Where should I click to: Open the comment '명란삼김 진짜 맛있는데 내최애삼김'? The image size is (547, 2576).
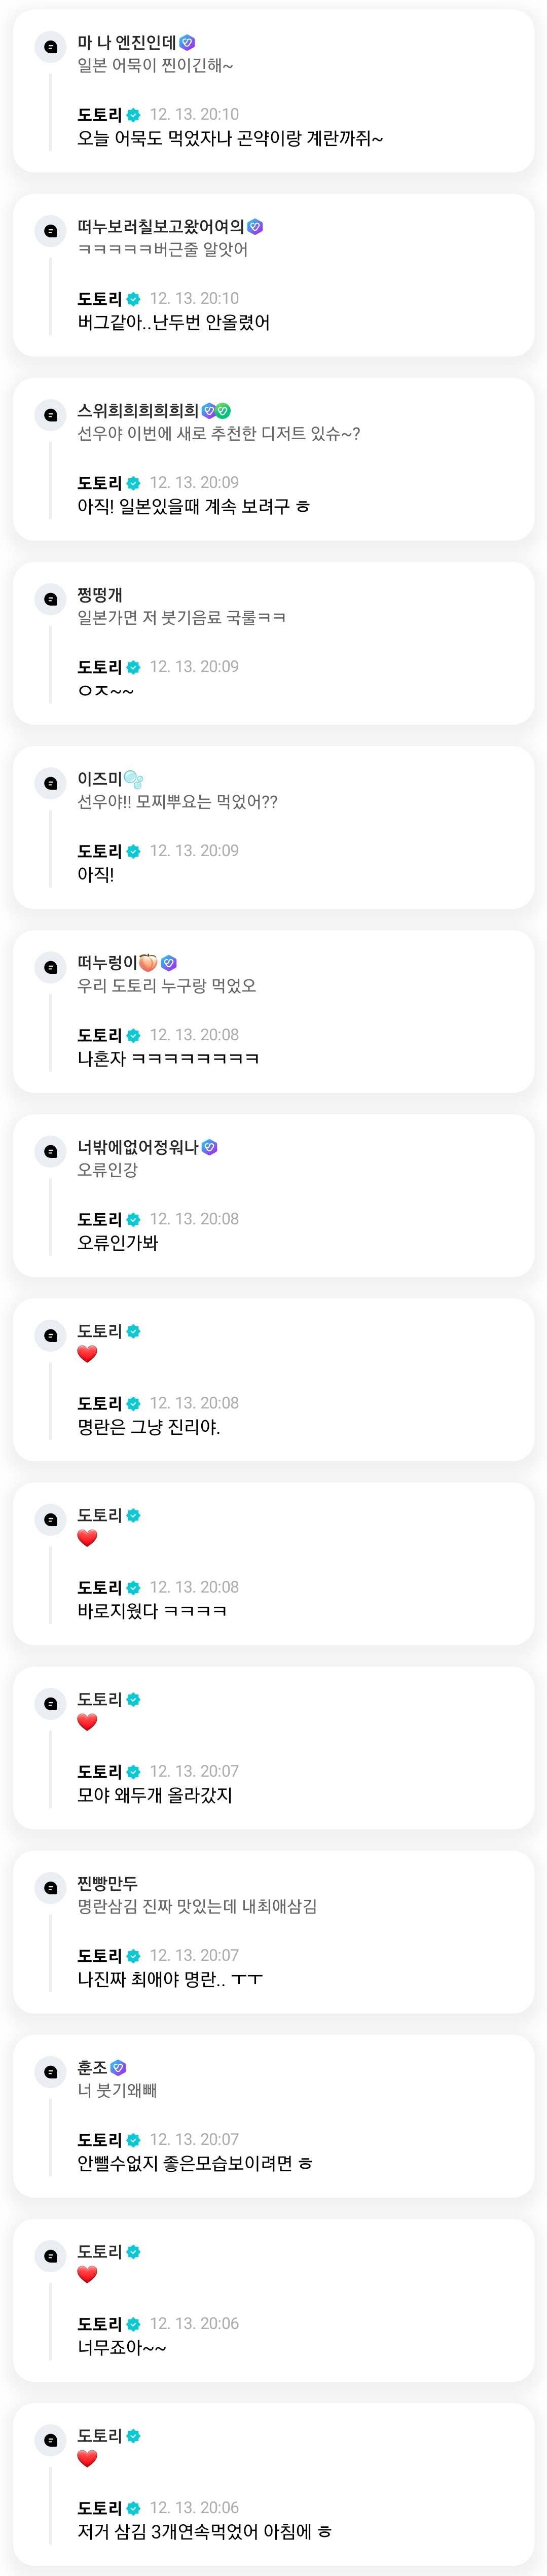pyautogui.click(x=197, y=1906)
